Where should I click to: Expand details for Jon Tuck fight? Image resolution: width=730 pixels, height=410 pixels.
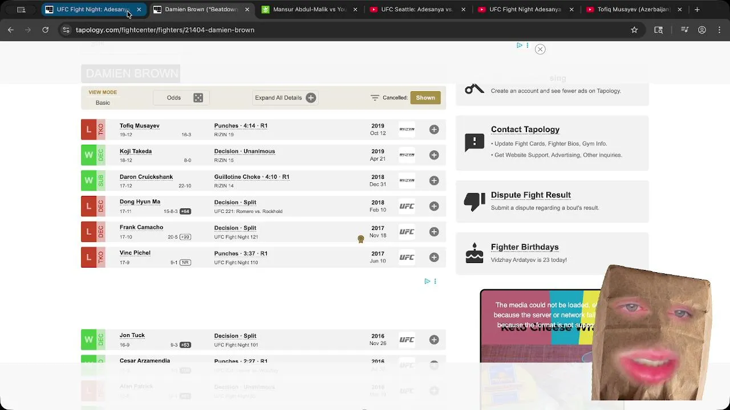tap(434, 340)
